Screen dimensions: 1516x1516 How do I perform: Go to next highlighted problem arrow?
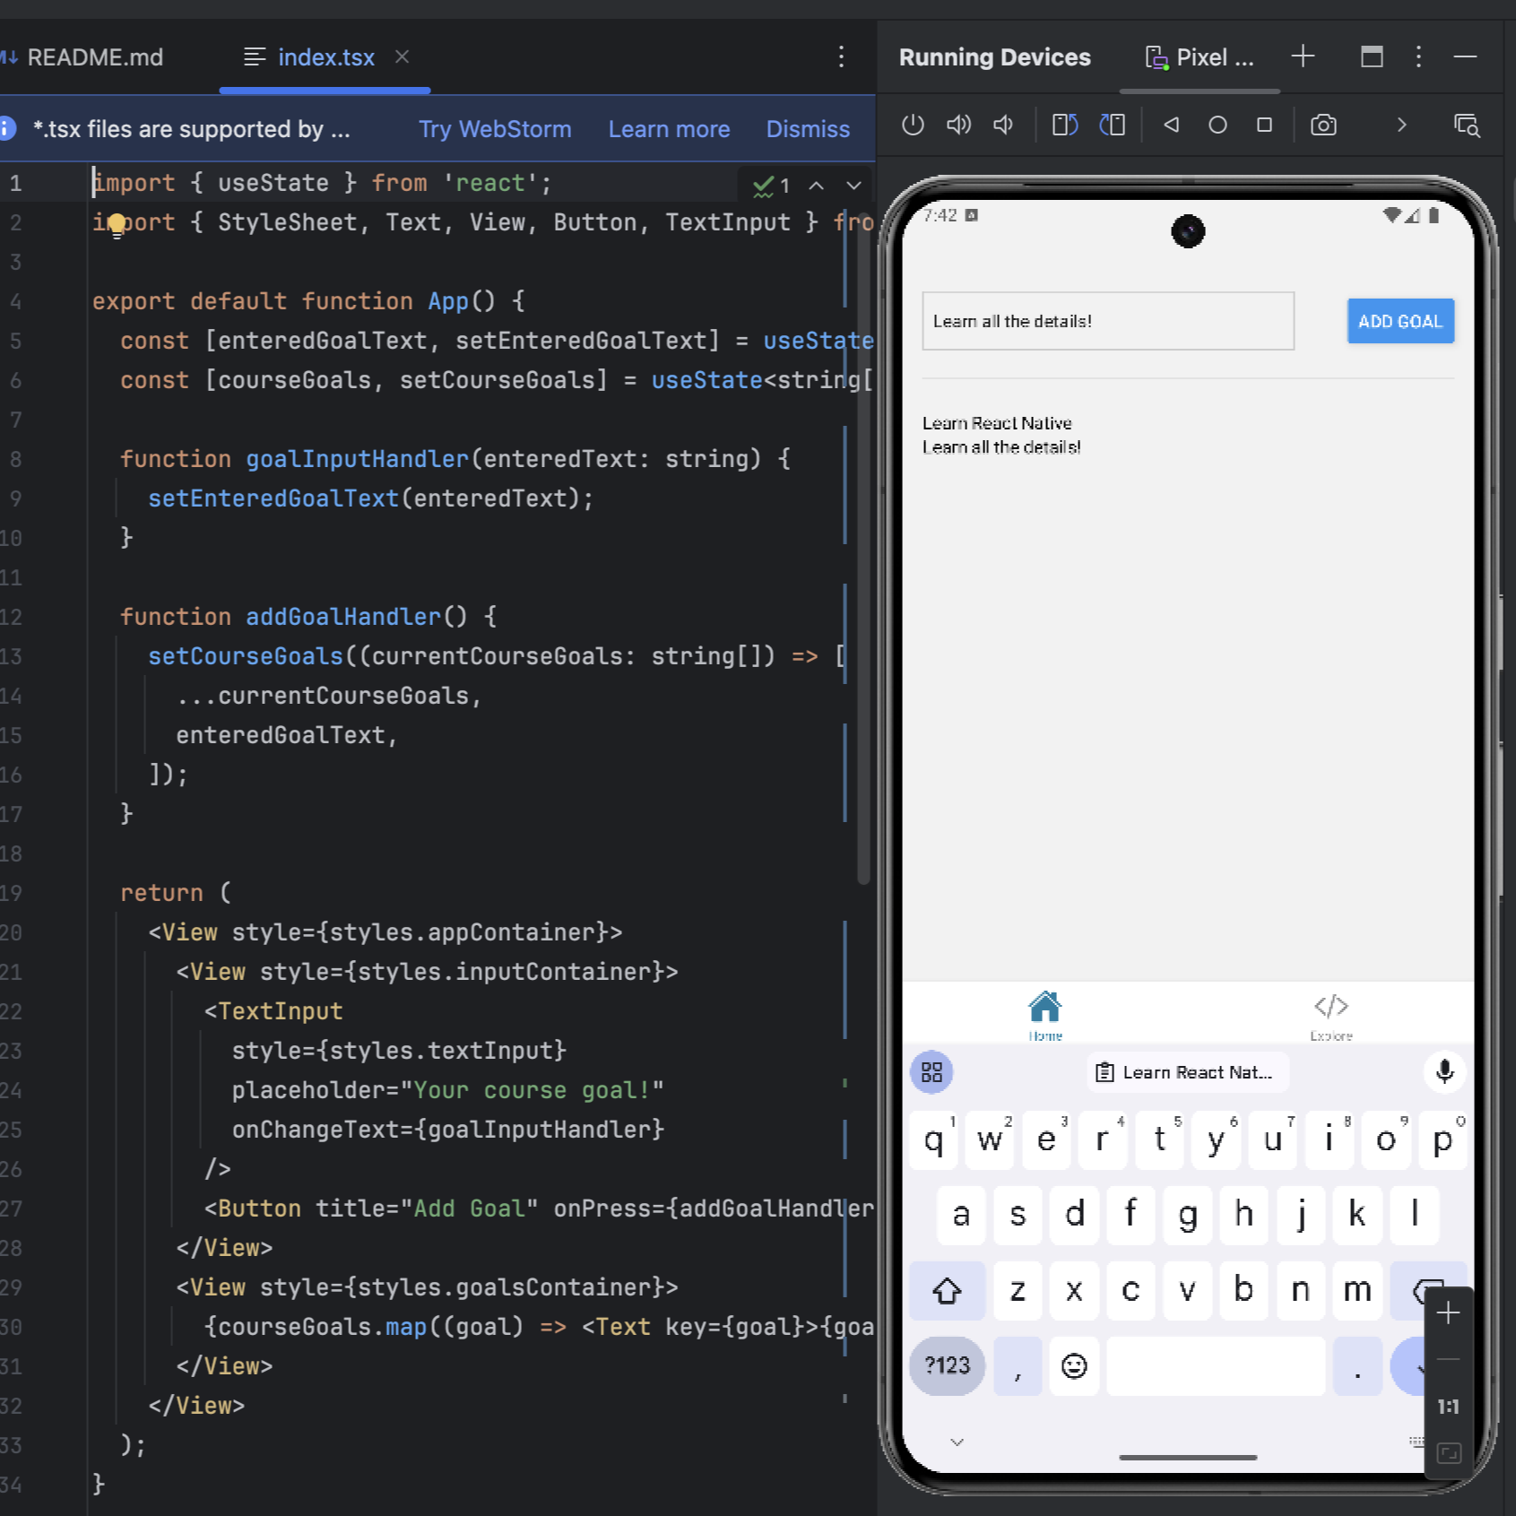pyautogui.click(x=853, y=186)
